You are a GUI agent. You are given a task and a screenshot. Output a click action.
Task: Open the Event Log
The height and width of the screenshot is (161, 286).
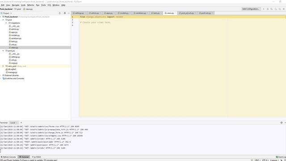[x=281, y=157]
